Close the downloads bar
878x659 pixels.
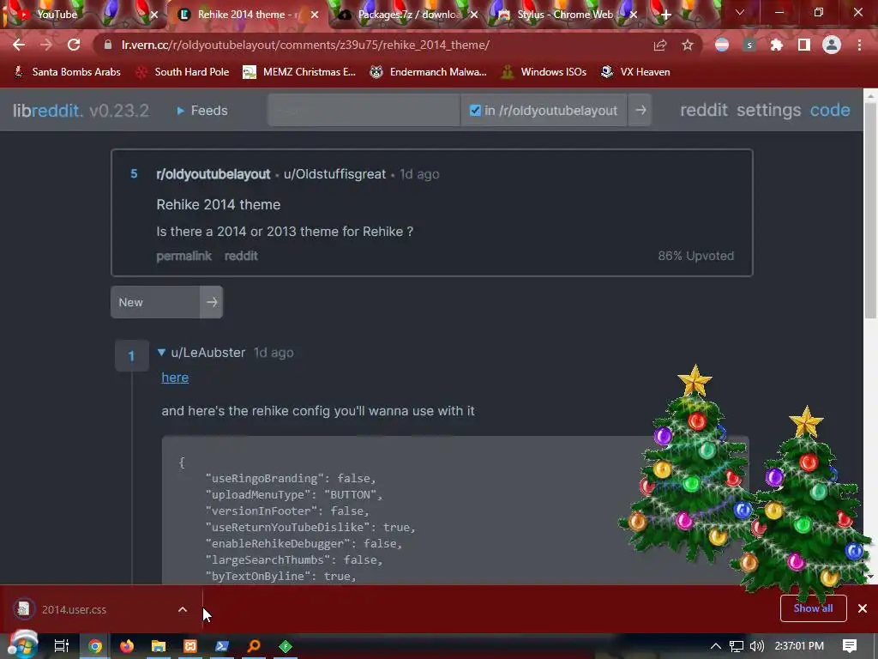click(x=863, y=608)
